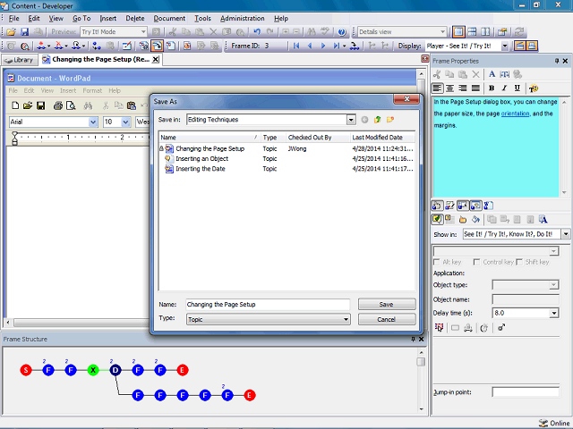The image size is (573, 429).
Task: Open the File menu
Action: point(14,19)
